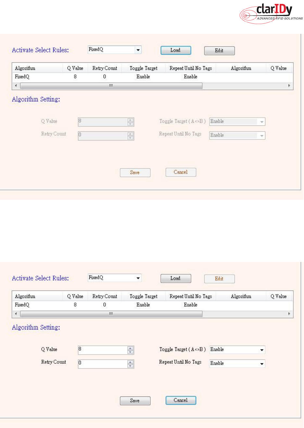Click the Edit button in lower panel
This screenshot has height=428, width=304.
click(x=219, y=279)
